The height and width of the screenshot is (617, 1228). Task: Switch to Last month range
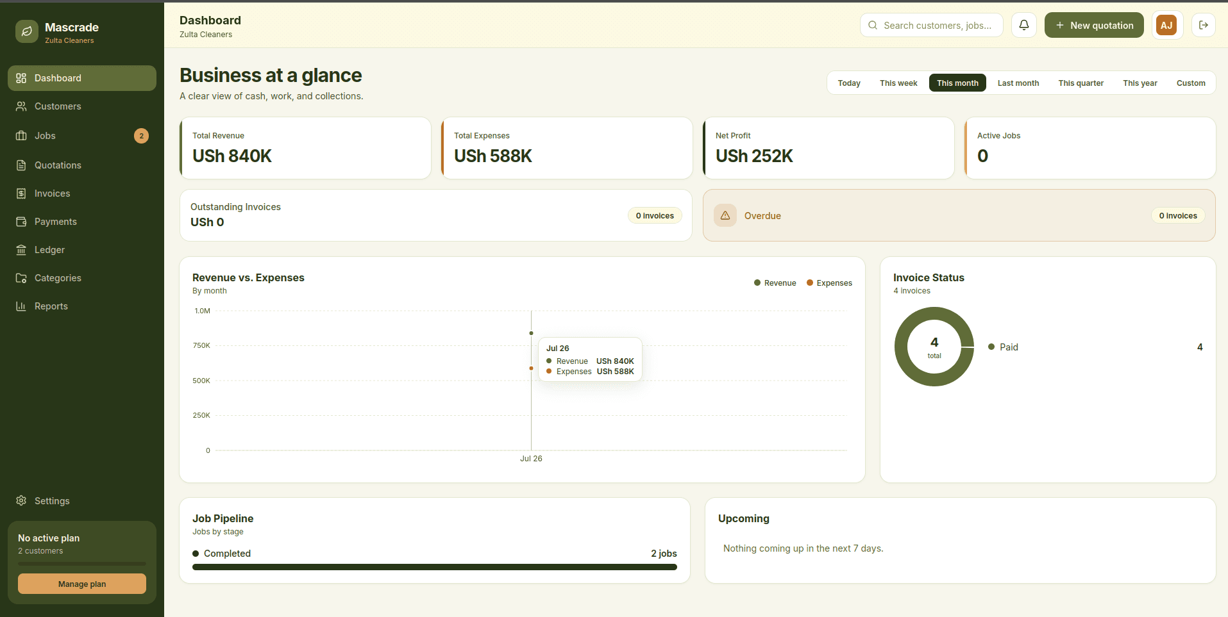(x=1018, y=83)
